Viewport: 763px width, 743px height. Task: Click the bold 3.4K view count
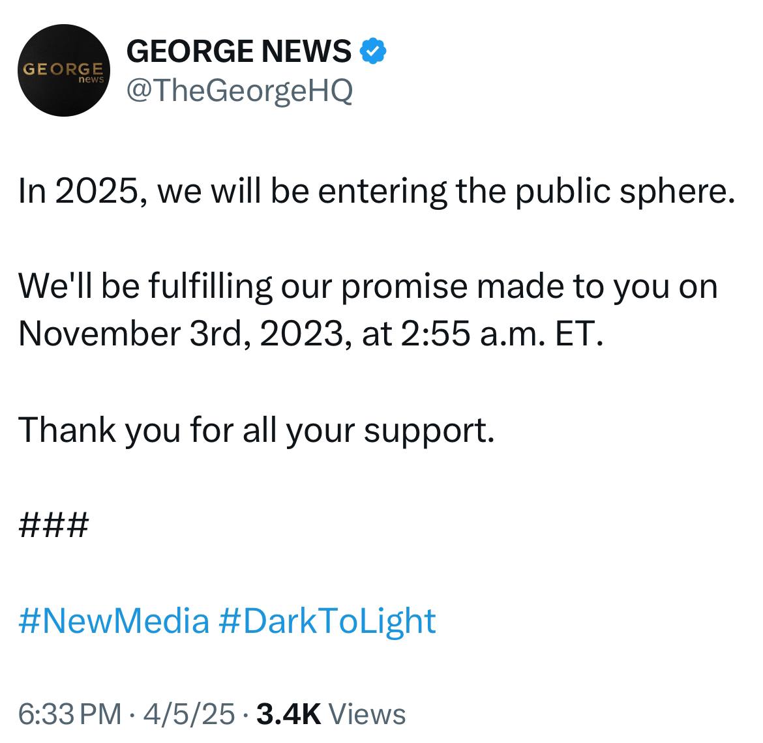pos(288,714)
